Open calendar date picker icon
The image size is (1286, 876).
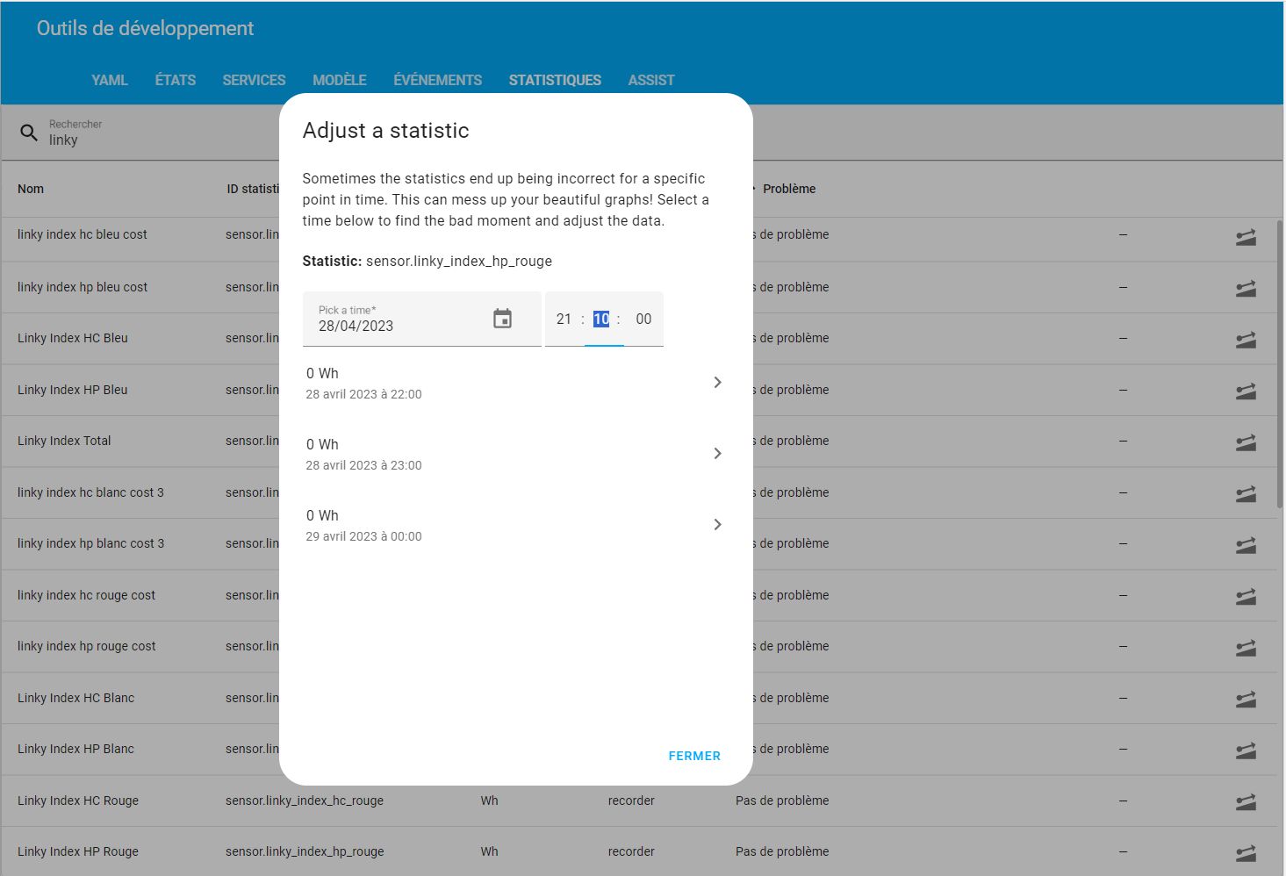click(502, 319)
